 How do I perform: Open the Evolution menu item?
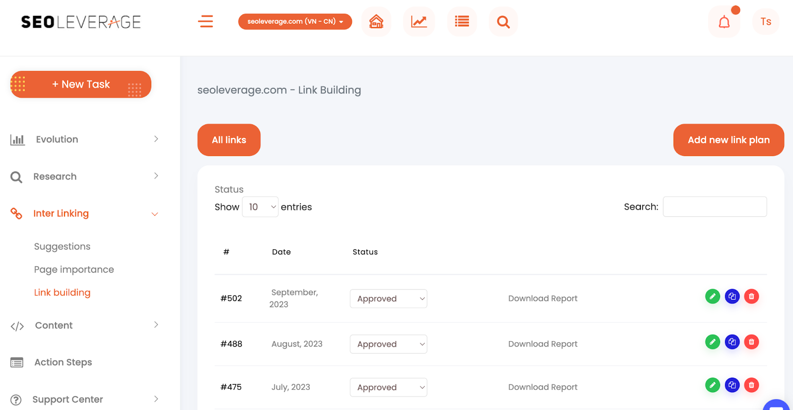[x=57, y=139]
